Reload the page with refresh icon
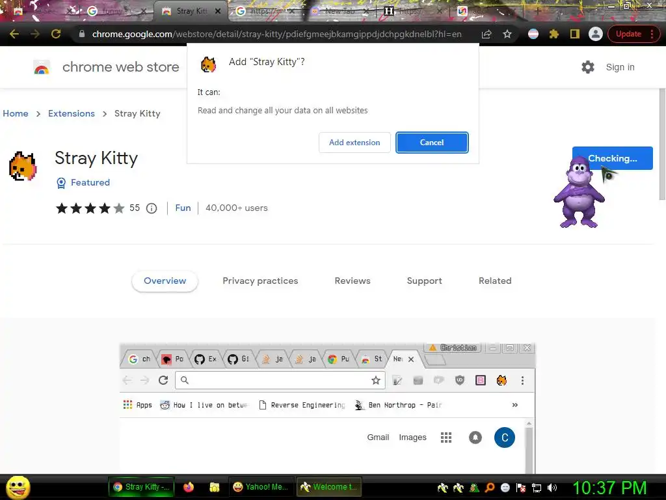Screen dimensions: 666x500 click(56, 34)
